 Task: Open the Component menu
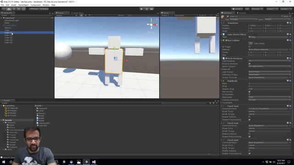click(35, 5)
